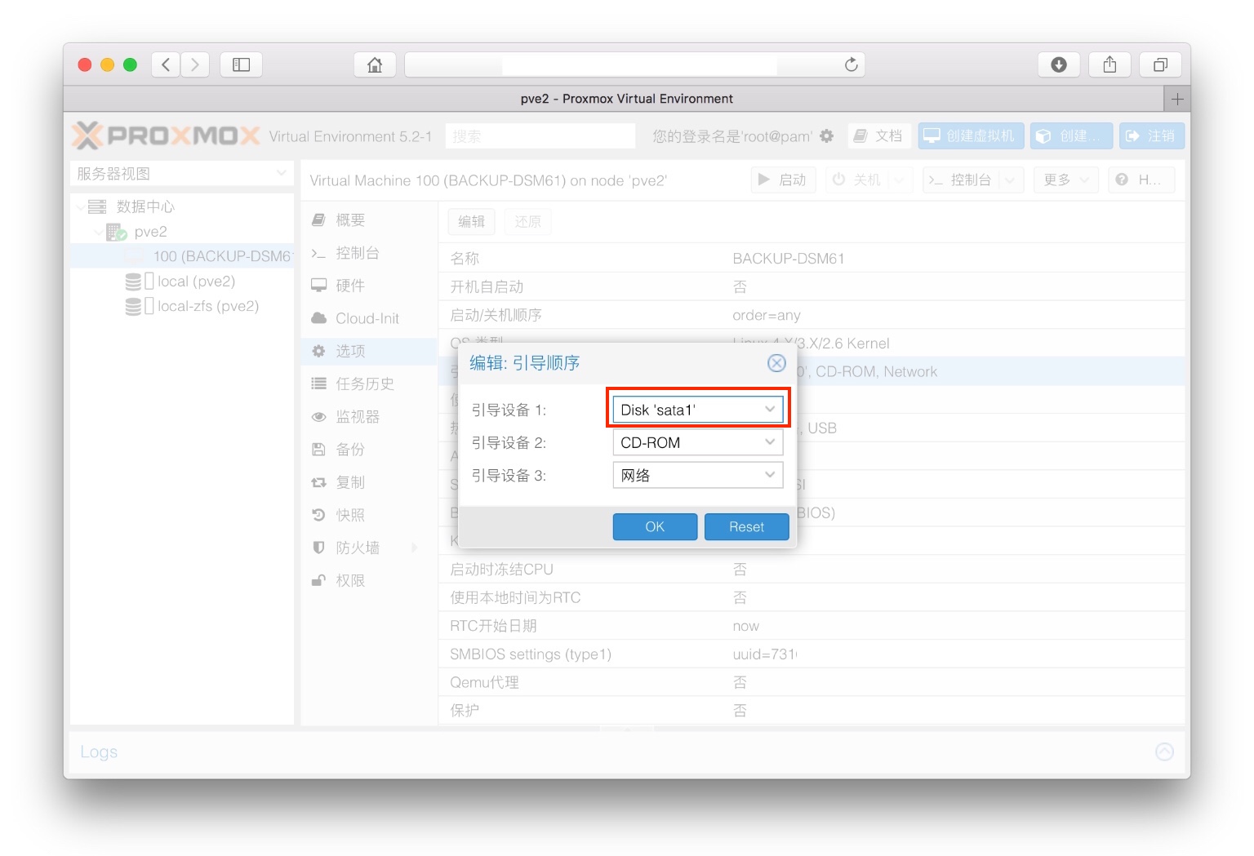The image size is (1254, 856).
Task: Open the Safari downloads icon
Action: 1059,64
